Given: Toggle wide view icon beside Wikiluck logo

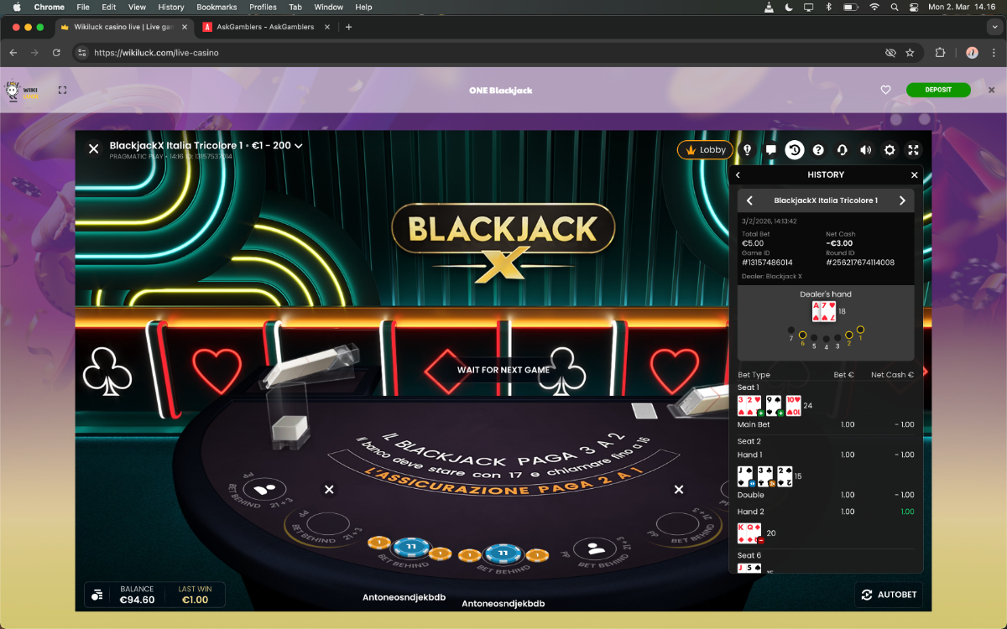Looking at the screenshot, I should (x=62, y=90).
